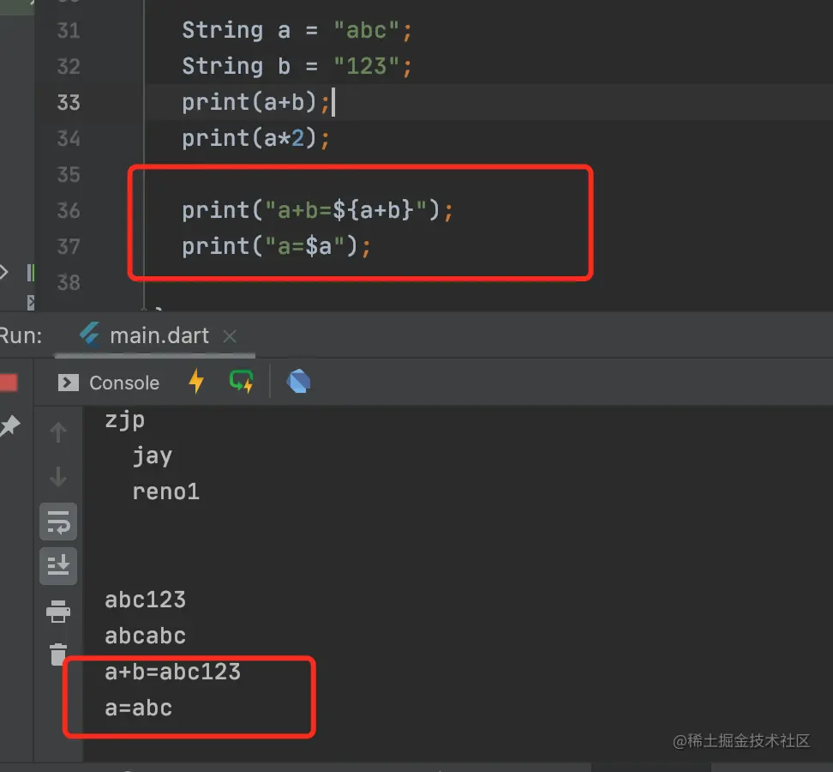Viewport: 833px width, 772px height.
Task: Click the Flutter Hot Reload lightning icon
Action: 196,381
